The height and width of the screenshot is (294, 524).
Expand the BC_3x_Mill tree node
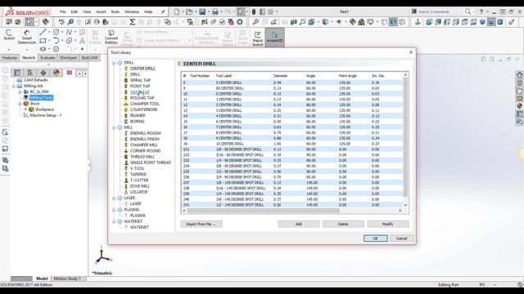click(20, 91)
